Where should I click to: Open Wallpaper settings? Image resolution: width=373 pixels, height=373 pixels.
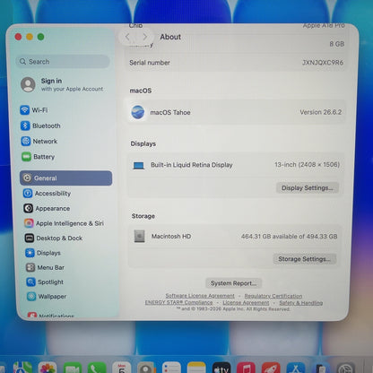click(x=47, y=297)
